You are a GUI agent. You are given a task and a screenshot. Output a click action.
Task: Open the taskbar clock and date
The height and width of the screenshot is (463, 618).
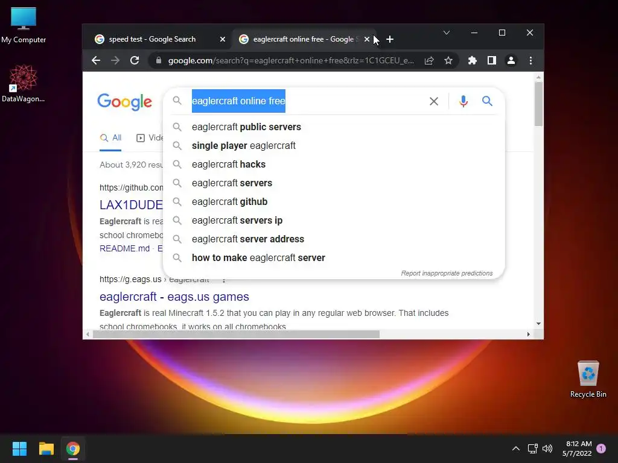coord(578,449)
